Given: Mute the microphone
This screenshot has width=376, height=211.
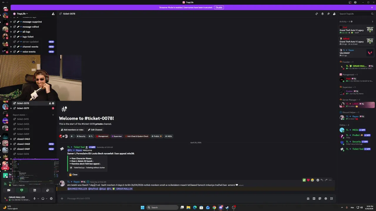Looking at the screenshot, I should click(x=34, y=198).
